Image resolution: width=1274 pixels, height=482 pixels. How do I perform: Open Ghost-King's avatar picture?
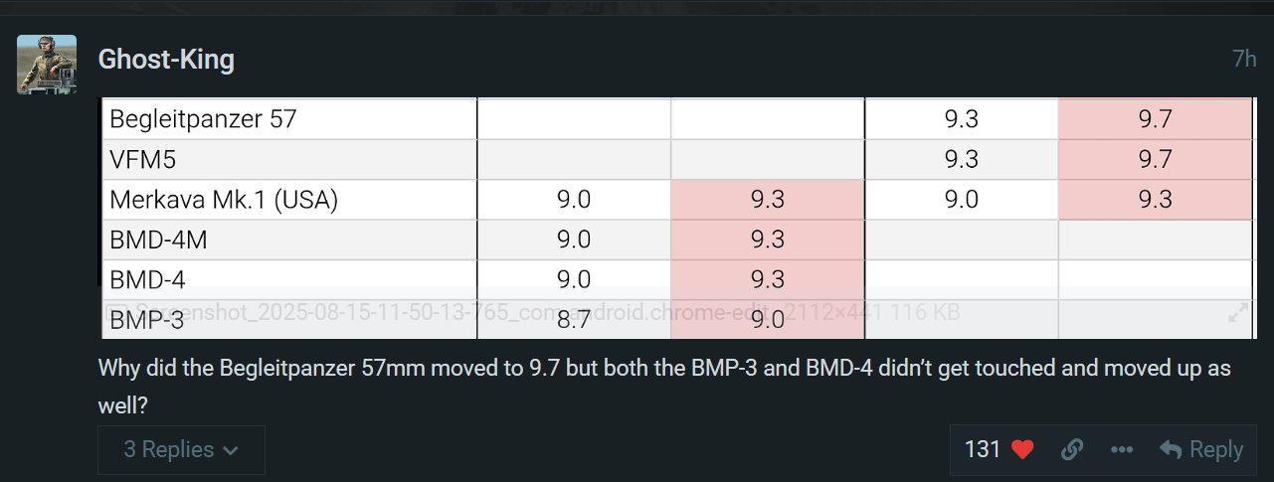point(47,64)
